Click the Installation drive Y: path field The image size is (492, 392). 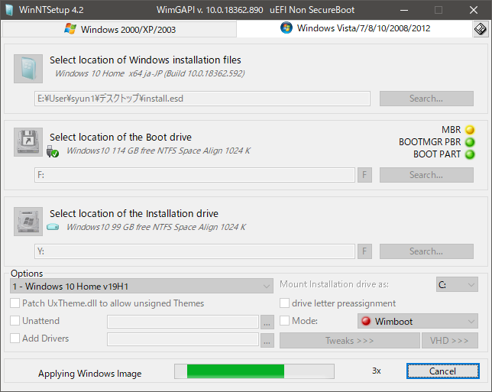pos(195,251)
